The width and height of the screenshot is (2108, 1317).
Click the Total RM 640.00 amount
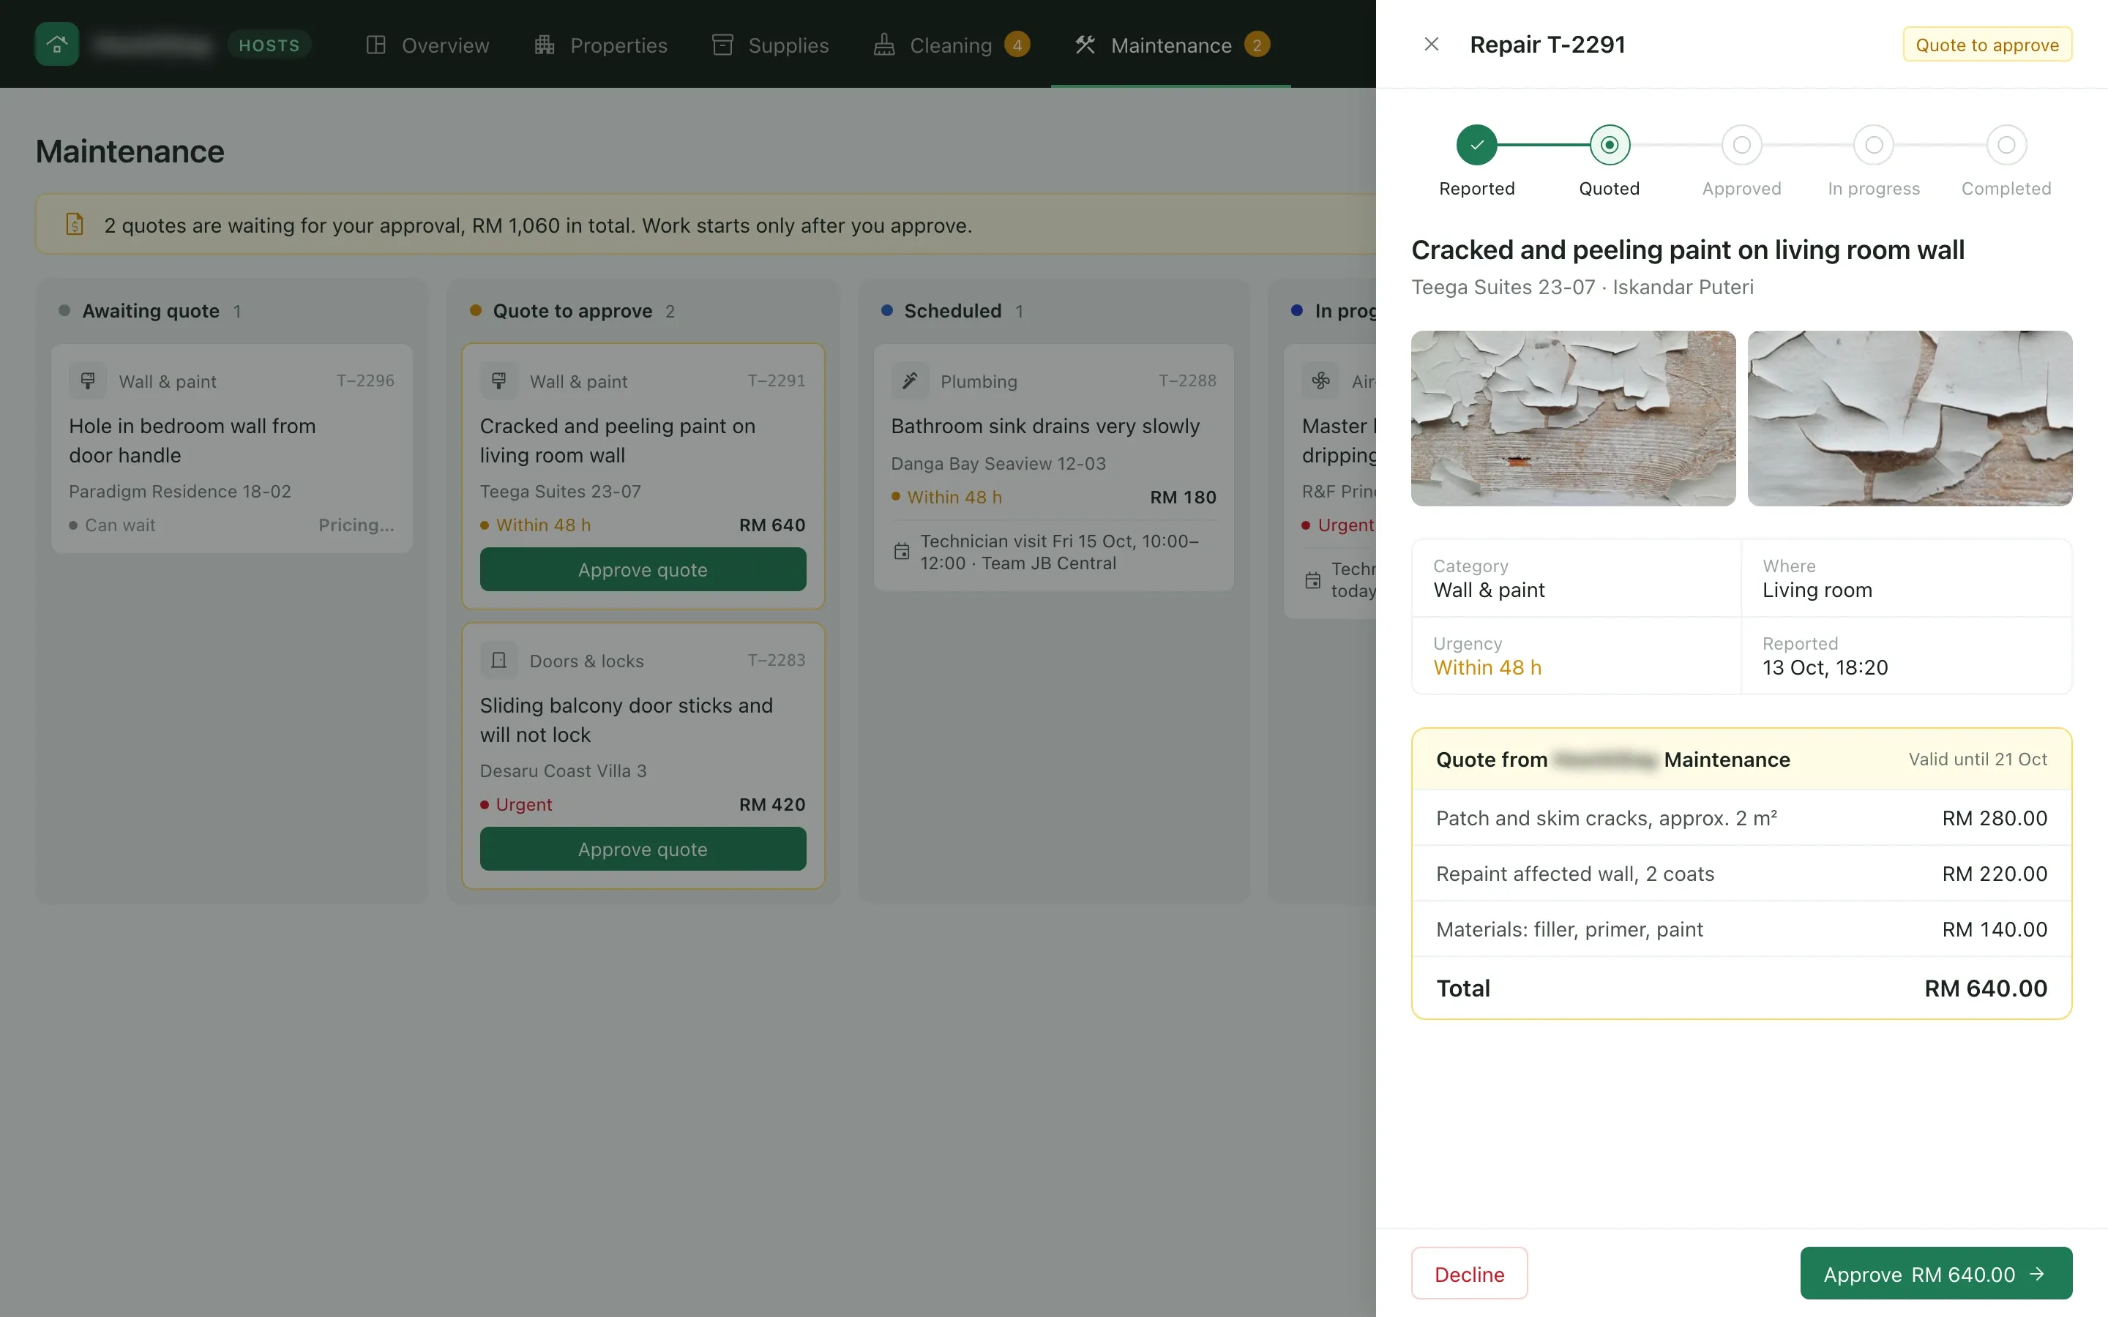click(x=1985, y=988)
